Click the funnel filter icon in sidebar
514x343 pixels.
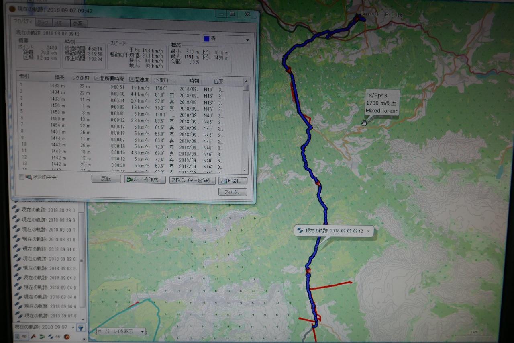coord(81,328)
